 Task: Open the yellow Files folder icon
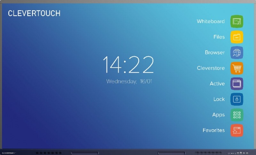[237, 37]
